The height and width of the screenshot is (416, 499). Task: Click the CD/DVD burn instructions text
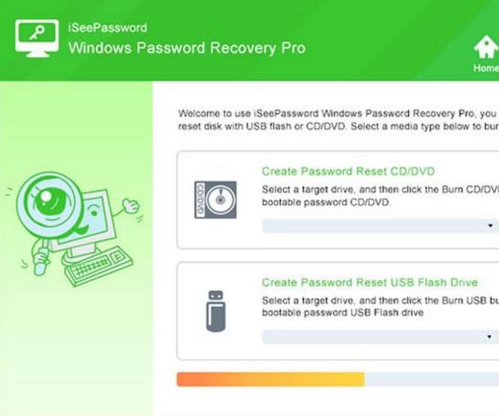point(381,196)
